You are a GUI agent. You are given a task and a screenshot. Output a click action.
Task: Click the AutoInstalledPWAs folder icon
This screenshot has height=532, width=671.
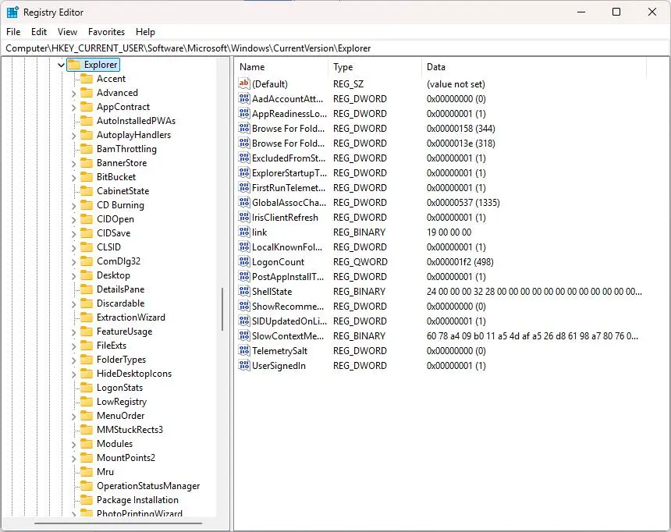point(87,121)
